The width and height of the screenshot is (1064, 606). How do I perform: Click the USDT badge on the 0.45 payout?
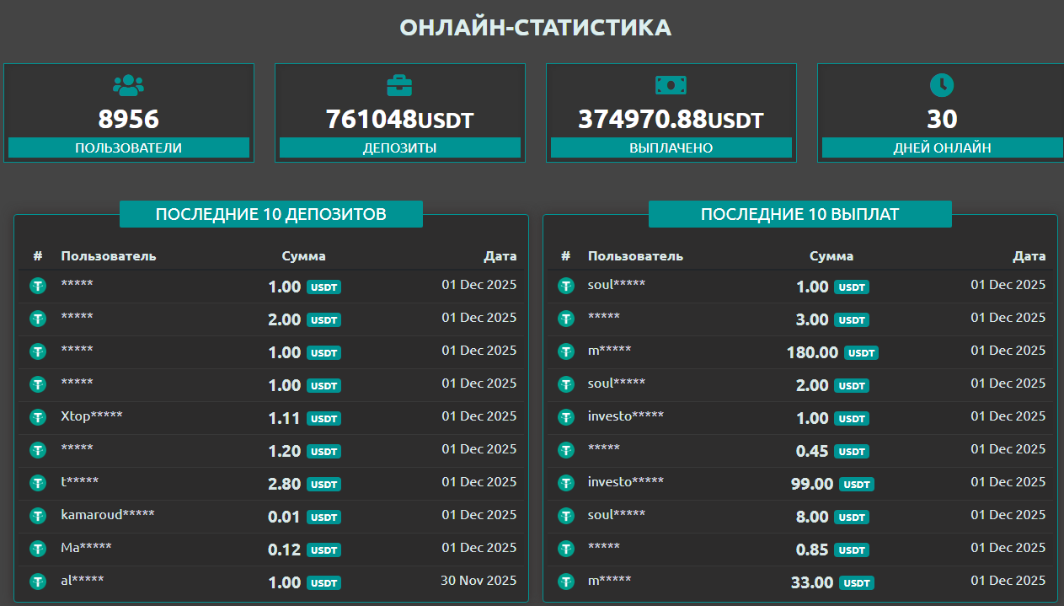[x=851, y=451]
